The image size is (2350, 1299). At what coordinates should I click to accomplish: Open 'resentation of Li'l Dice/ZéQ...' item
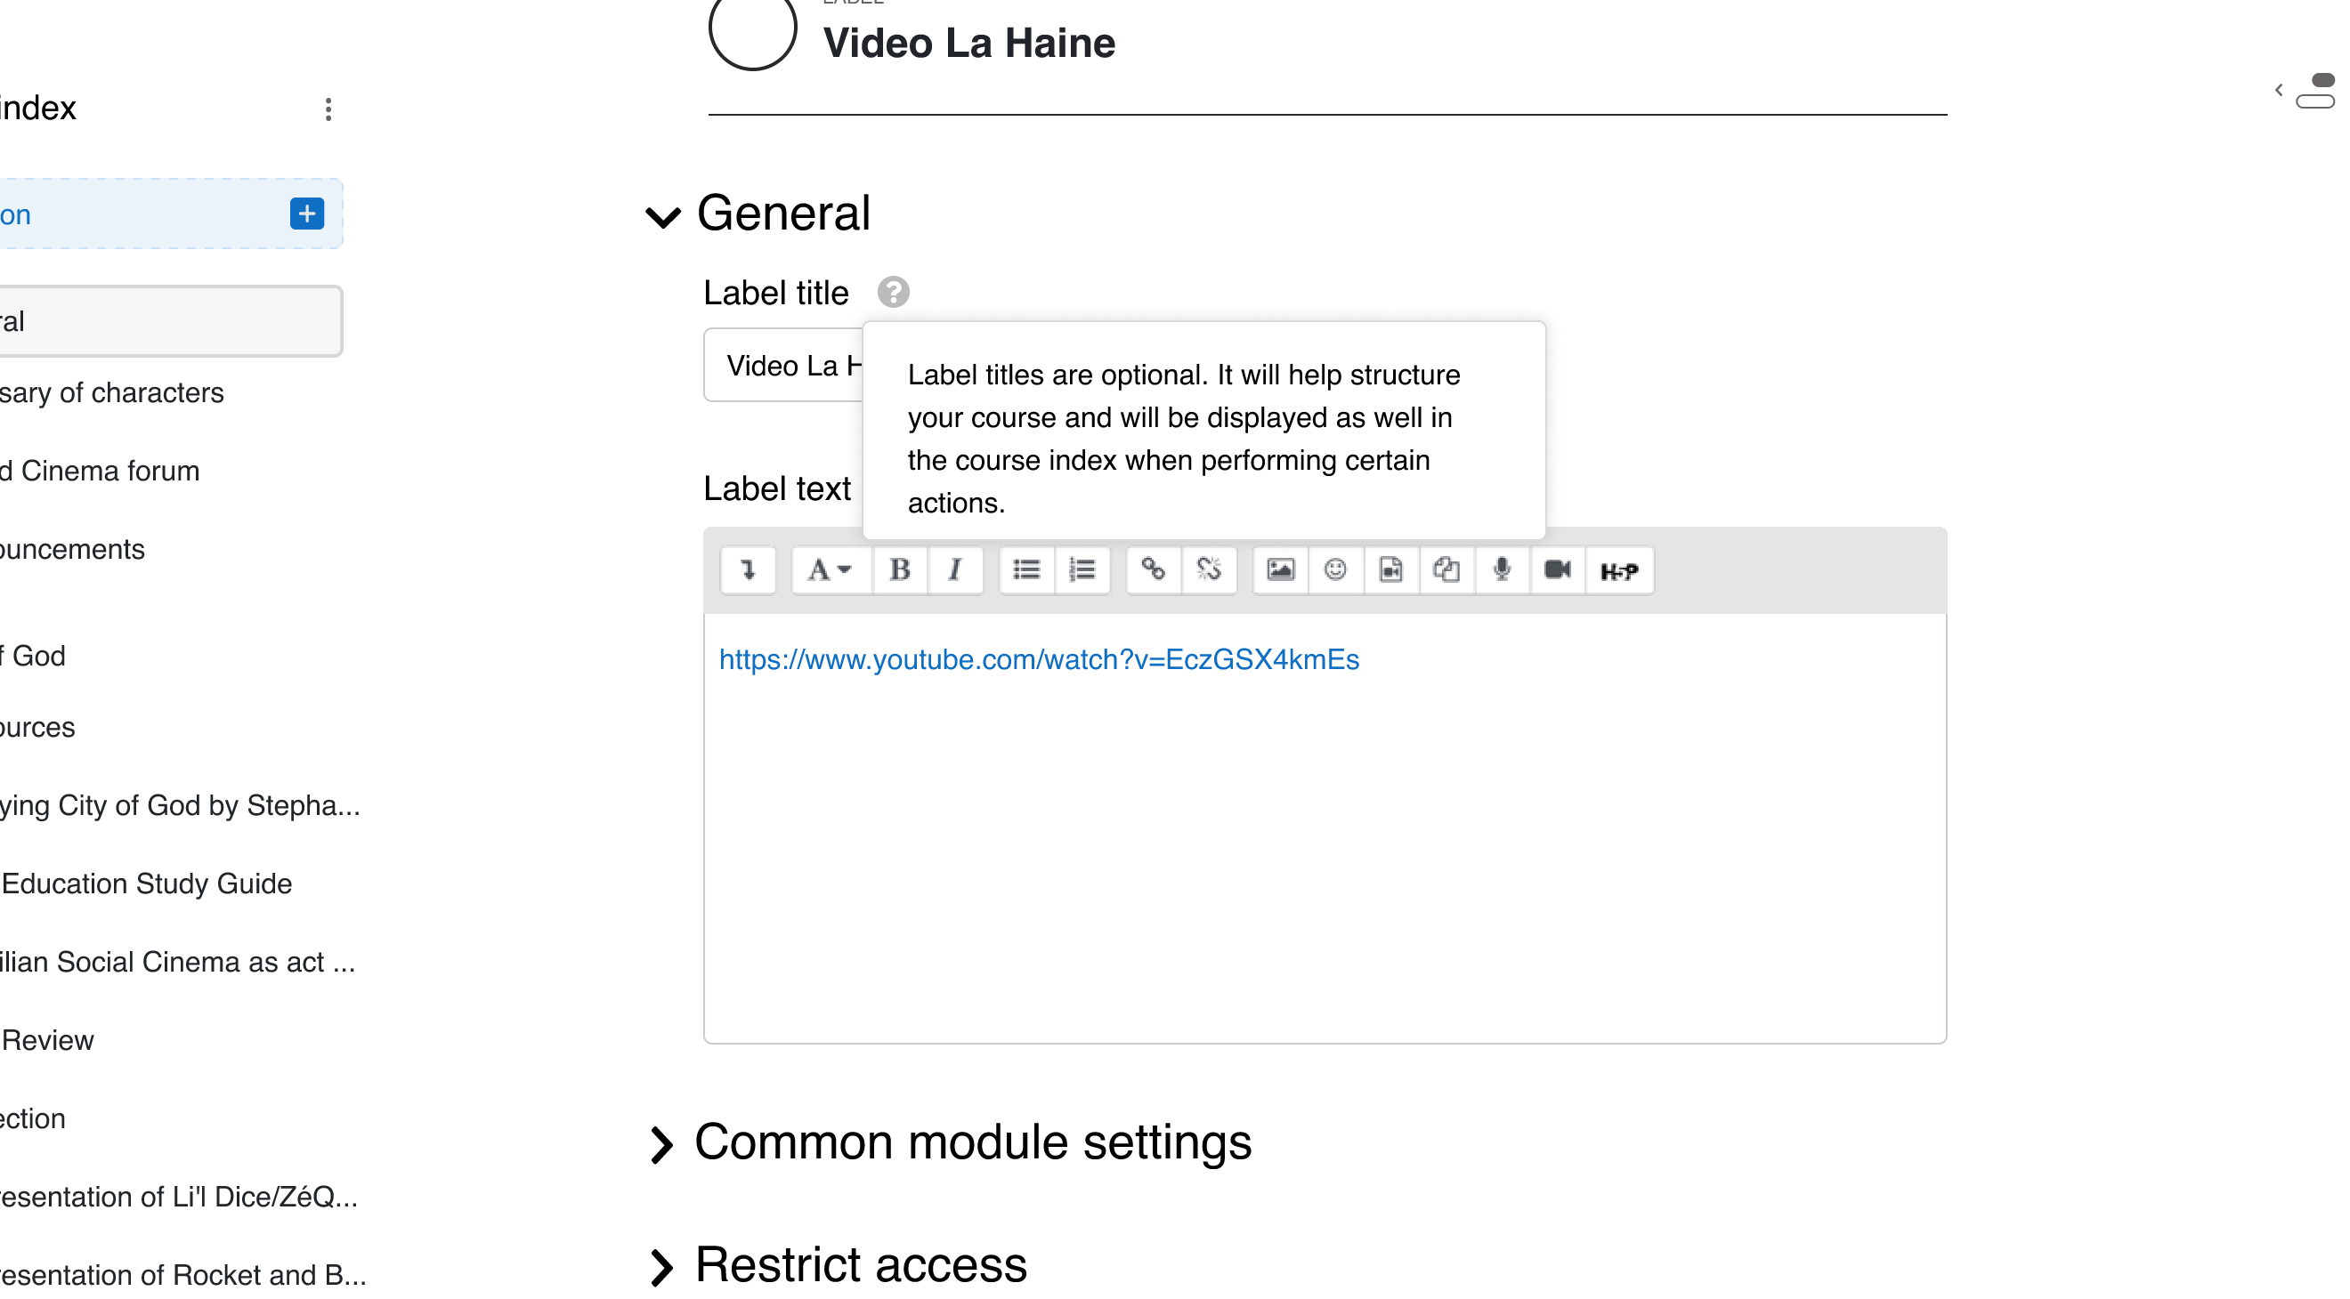pyautogui.click(x=179, y=1198)
